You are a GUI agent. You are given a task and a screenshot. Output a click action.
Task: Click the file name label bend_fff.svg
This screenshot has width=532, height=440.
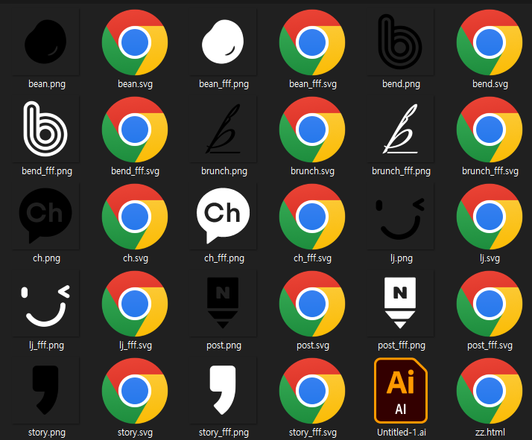coord(135,170)
